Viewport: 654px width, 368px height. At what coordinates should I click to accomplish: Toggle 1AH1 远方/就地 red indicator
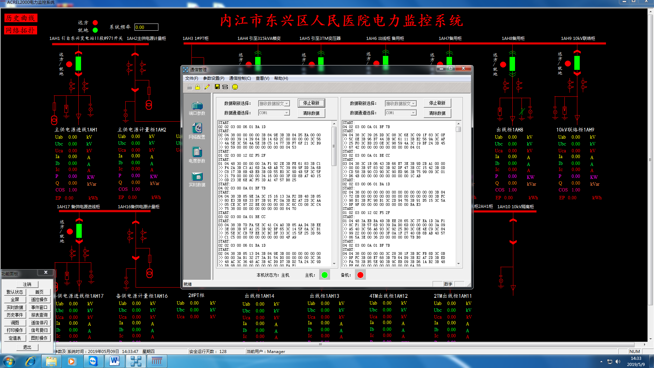pos(69,64)
